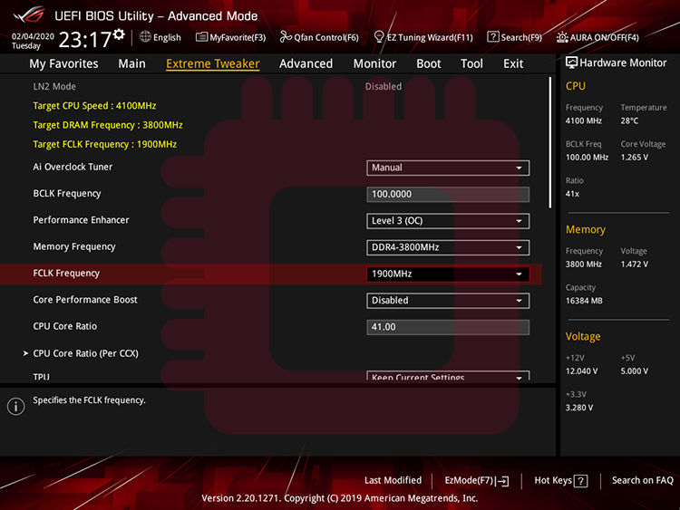The image size is (680, 510).
Task: Click the Last Modified button
Action: pyautogui.click(x=393, y=481)
